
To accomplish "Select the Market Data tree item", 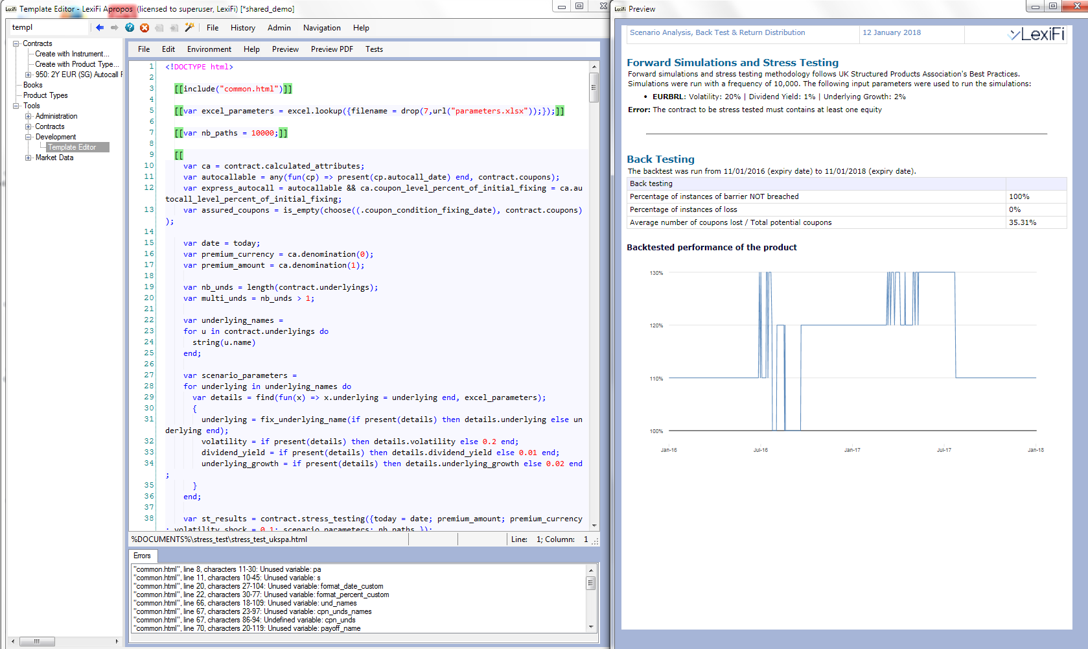I will click(x=54, y=158).
